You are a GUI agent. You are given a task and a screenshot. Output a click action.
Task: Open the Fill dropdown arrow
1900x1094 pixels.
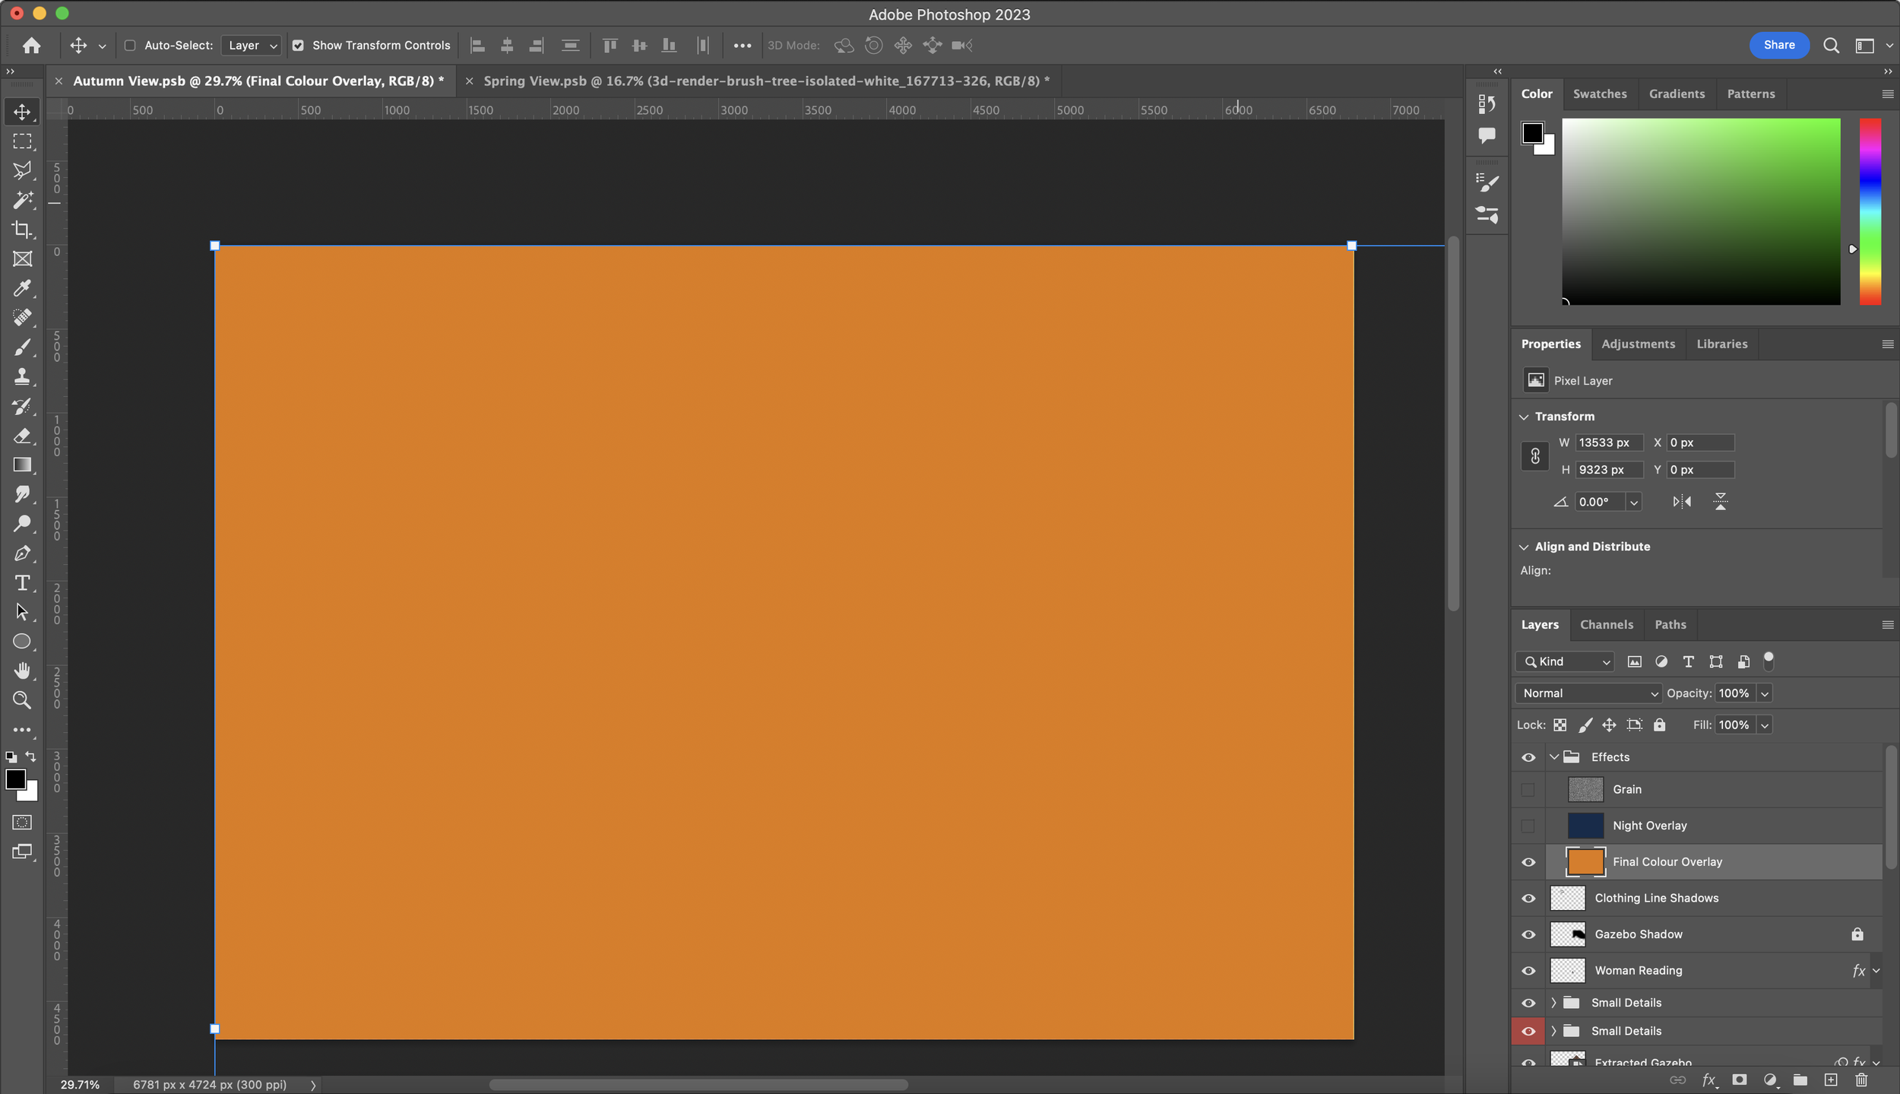(1764, 725)
